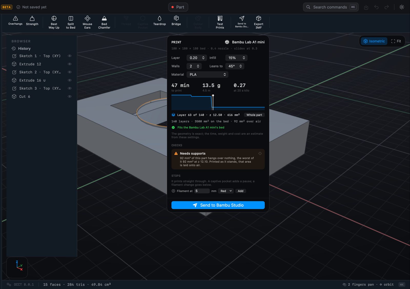Click the target icon on Needs supports check
Screen dimensions: 410x289
click(x=260, y=153)
